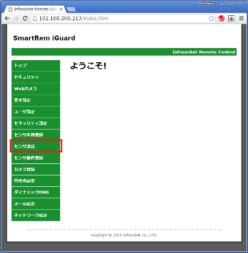Open the ユーザ設定 menu item
Screen dimensions: 248x253
(36, 111)
